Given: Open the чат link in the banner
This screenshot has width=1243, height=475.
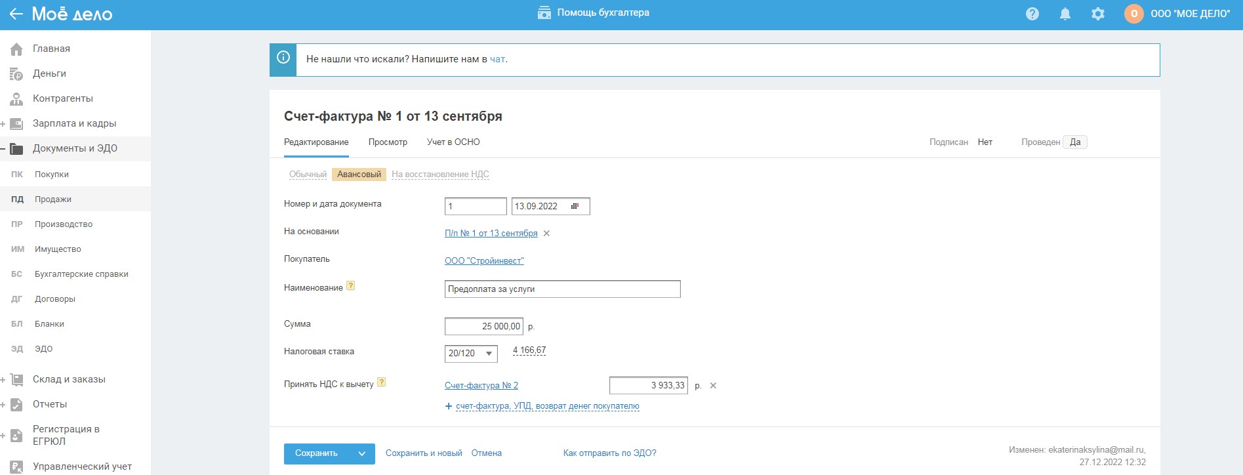Looking at the screenshot, I should tap(497, 59).
